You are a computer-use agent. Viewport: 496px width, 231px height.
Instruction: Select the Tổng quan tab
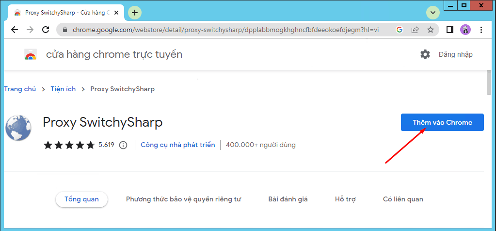81,199
